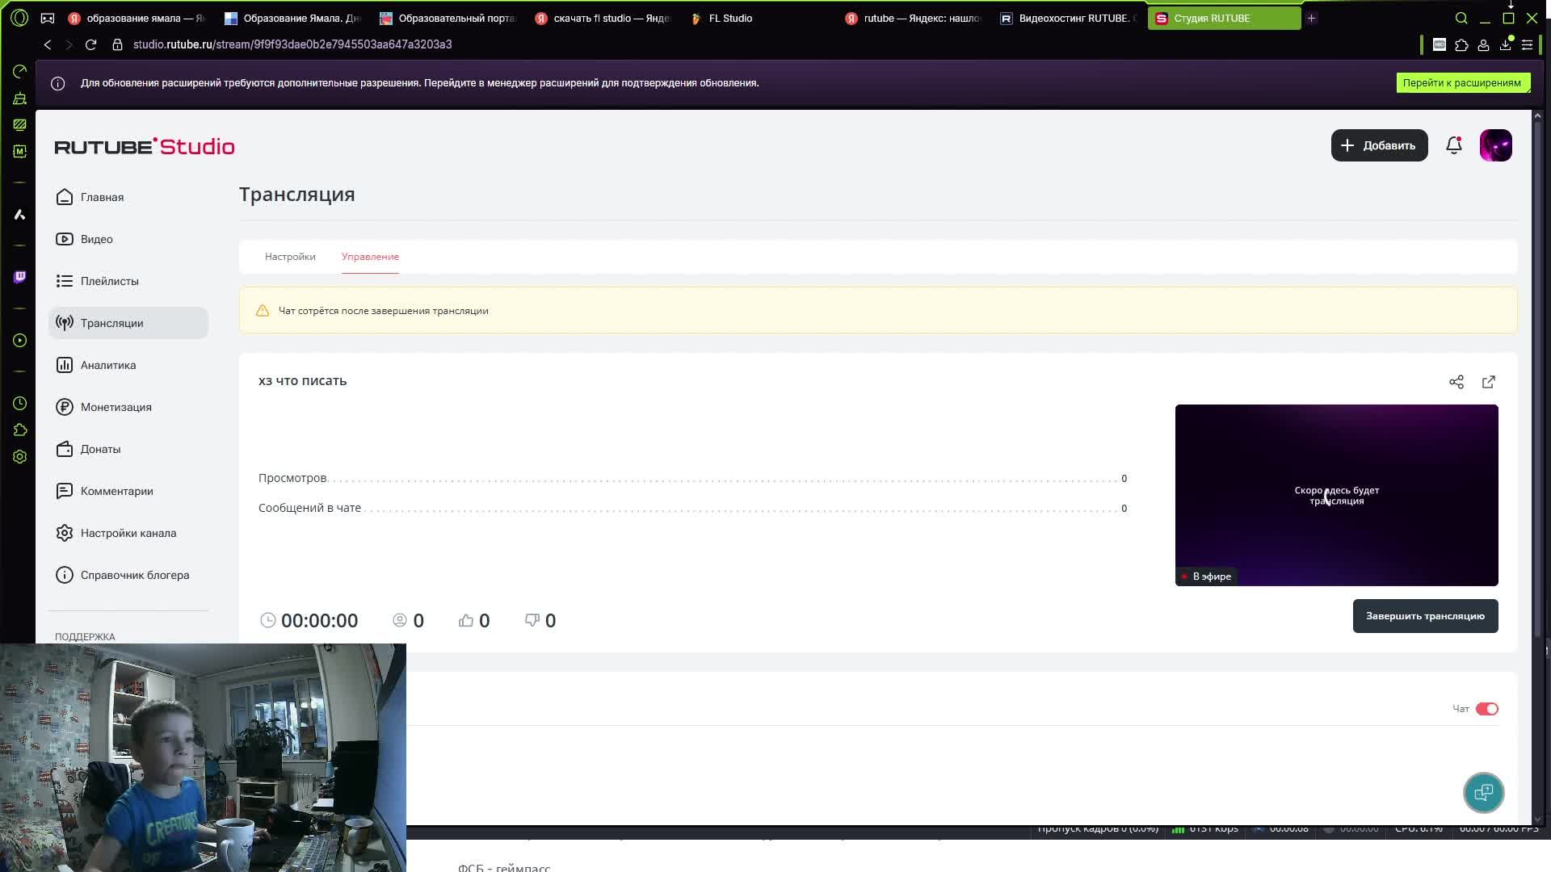This screenshot has width=1551, height=872.
Task: Open the Комментарии section
Action: click(x=128, y=491)
